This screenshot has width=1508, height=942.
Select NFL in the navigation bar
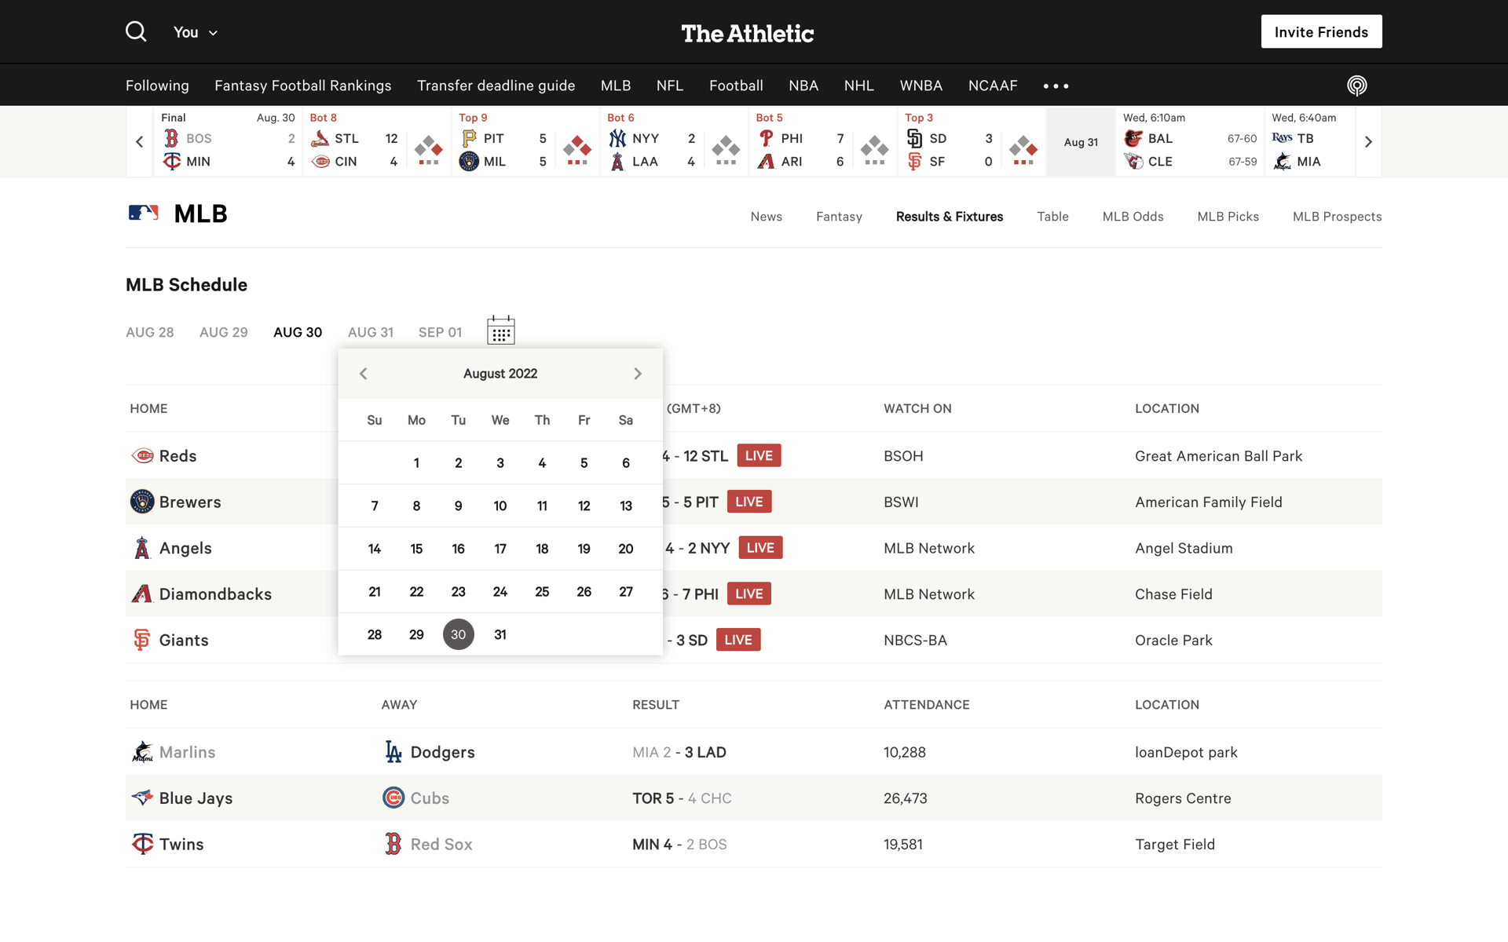pyautogui.click(x=670, y=86)
